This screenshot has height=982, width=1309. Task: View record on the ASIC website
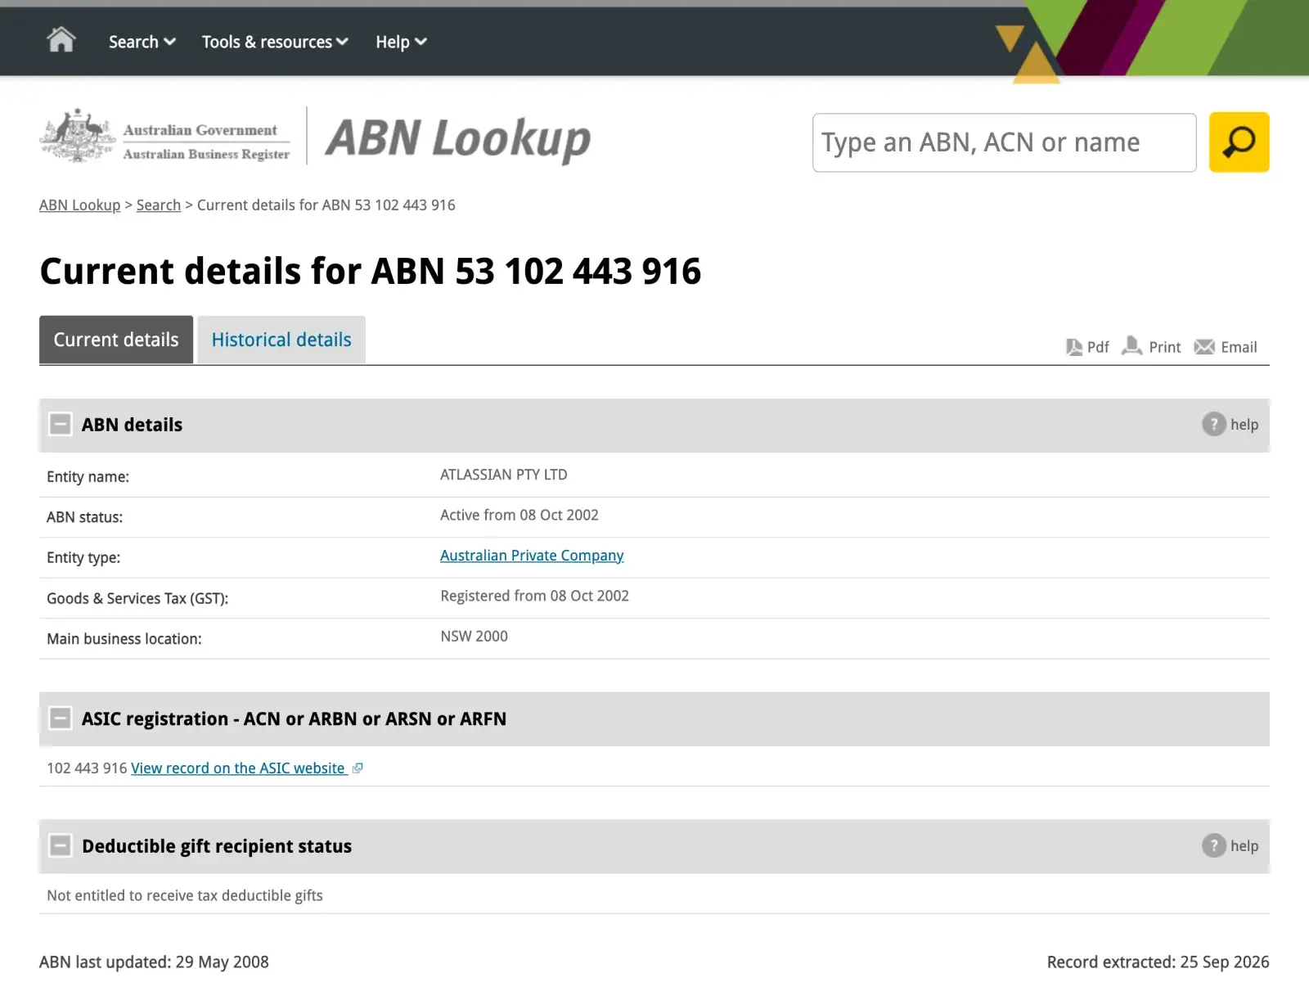[x=238, y=768]
